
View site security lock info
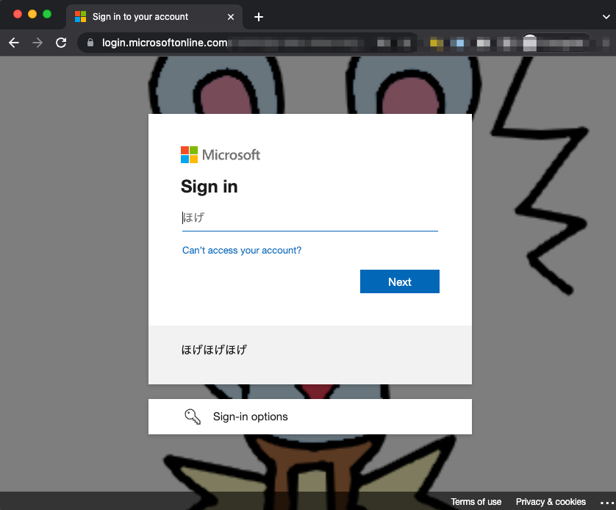click(x=90, y=43)
